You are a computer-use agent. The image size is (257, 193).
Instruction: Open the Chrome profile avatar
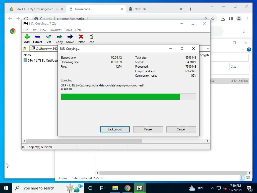point(239,19)
